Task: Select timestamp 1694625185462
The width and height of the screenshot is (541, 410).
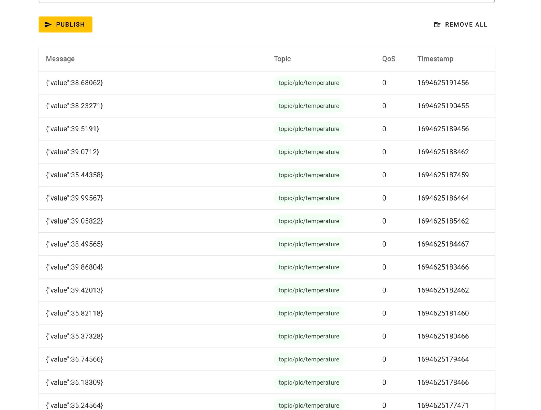Action: point(443,221)
